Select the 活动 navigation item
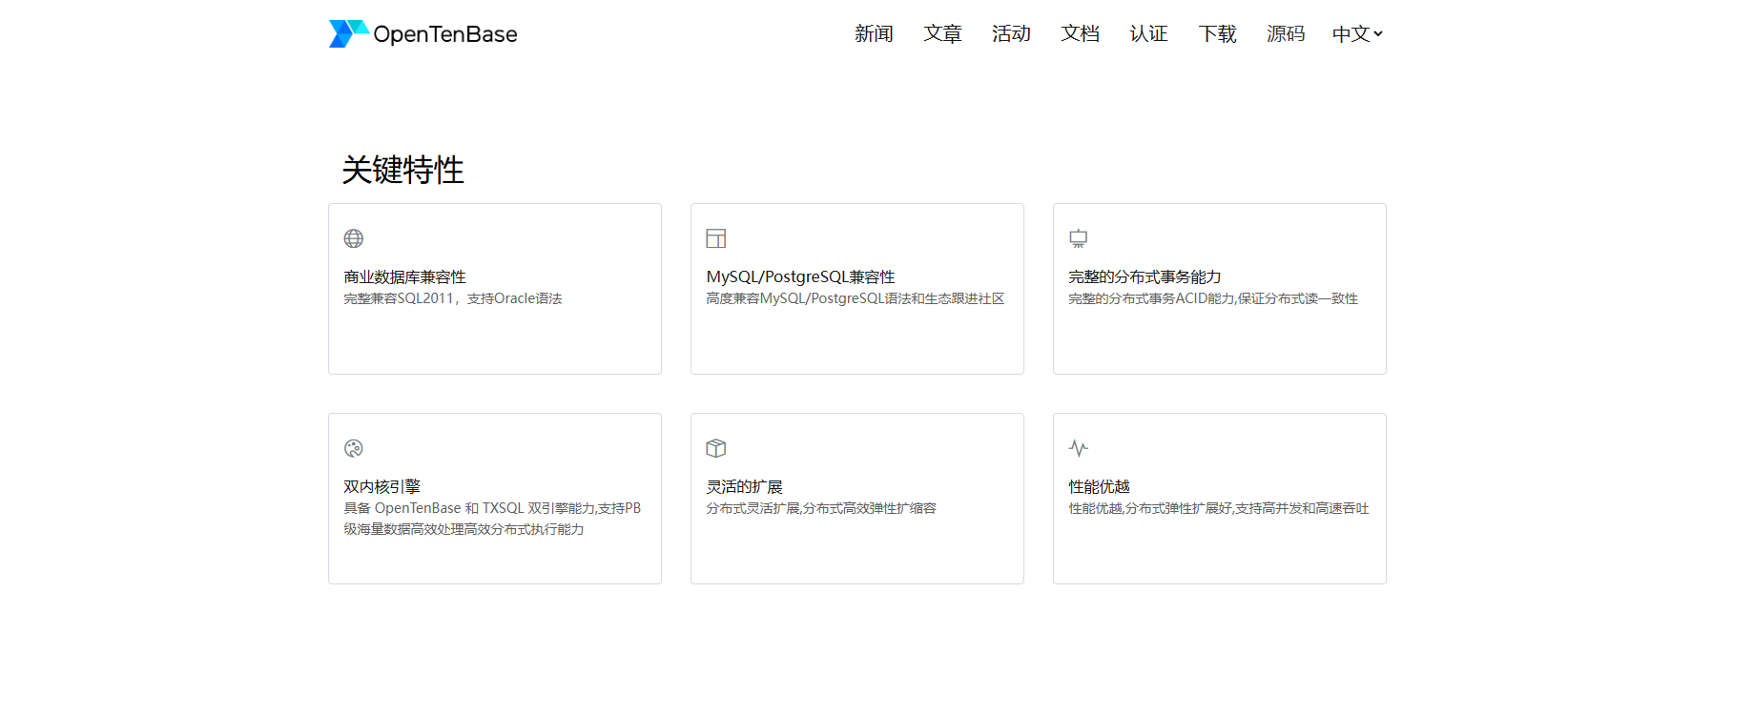 1011,34
